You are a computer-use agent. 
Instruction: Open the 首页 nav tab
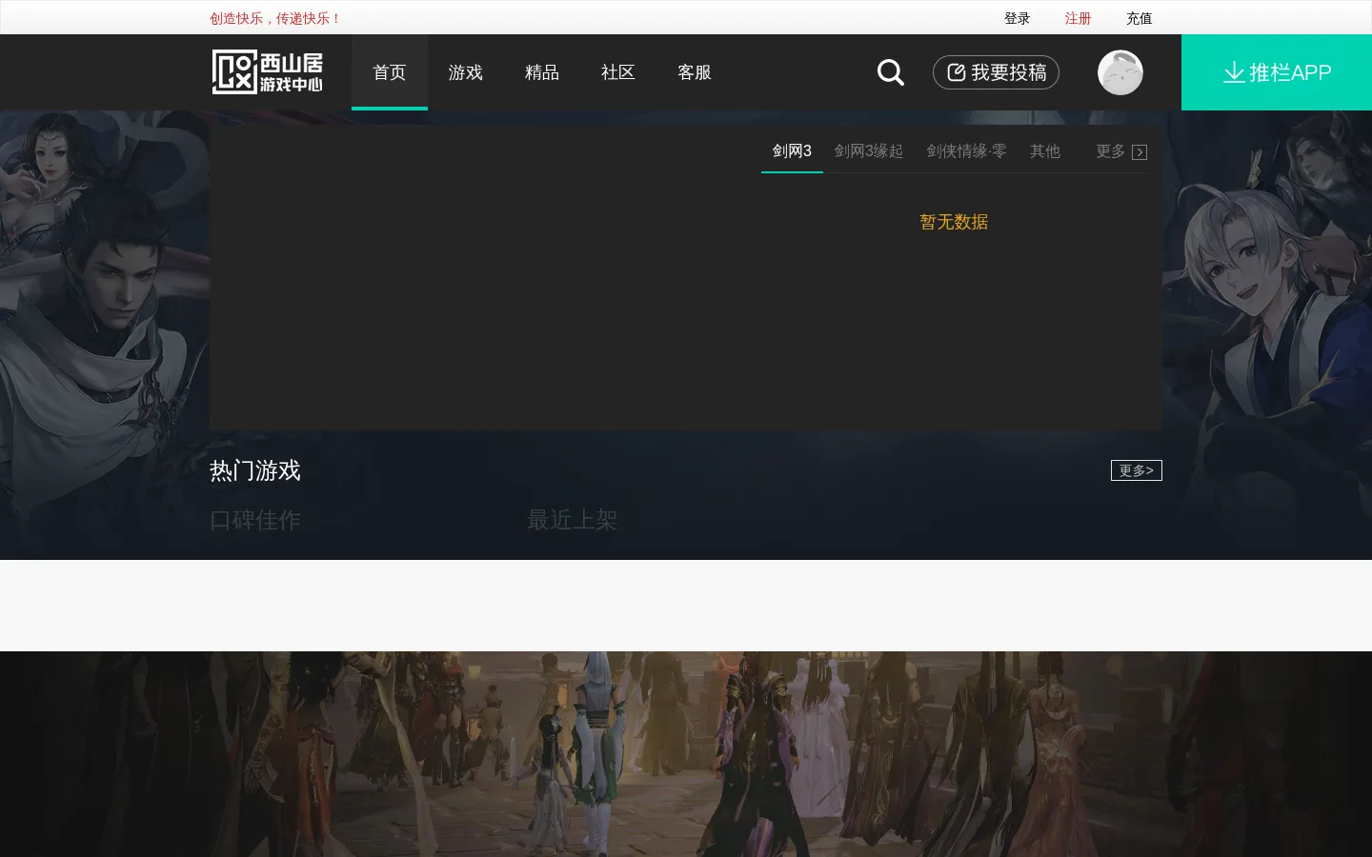coord(390,72)
